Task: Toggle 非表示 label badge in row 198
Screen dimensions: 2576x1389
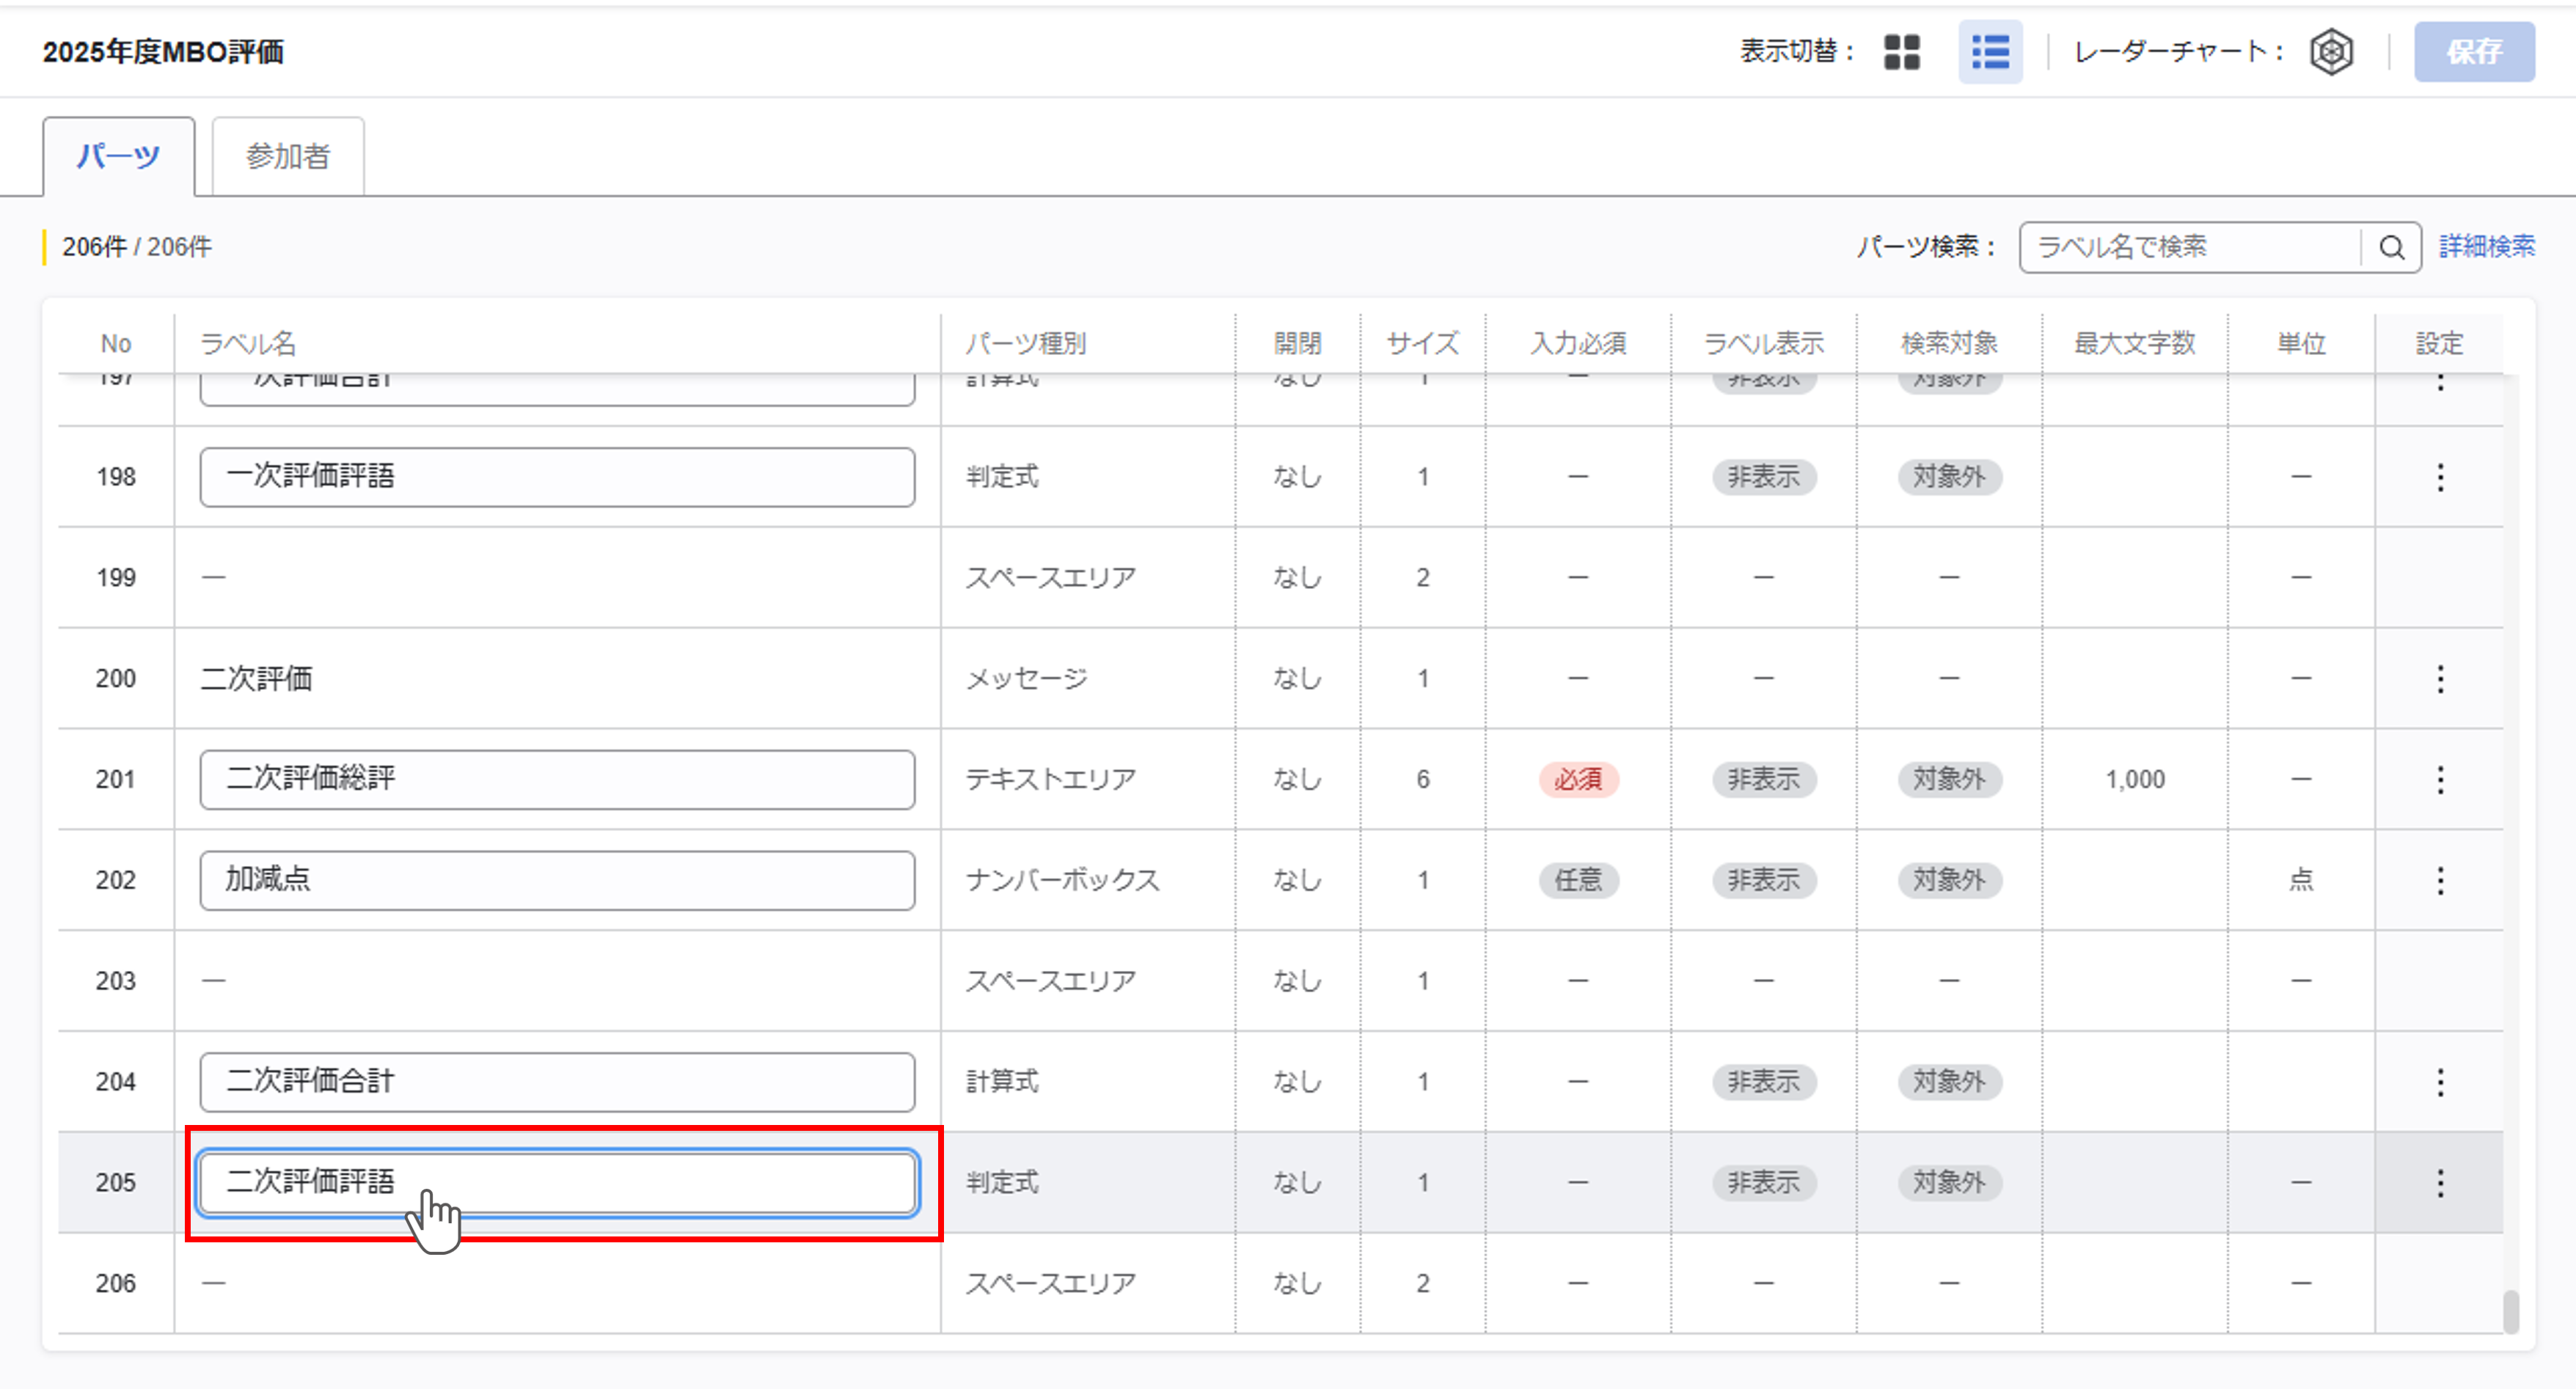Action: tap(1763, 477)
